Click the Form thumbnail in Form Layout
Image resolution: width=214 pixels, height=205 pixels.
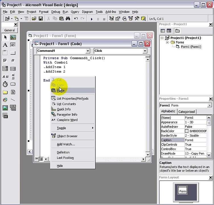(183, 190)
